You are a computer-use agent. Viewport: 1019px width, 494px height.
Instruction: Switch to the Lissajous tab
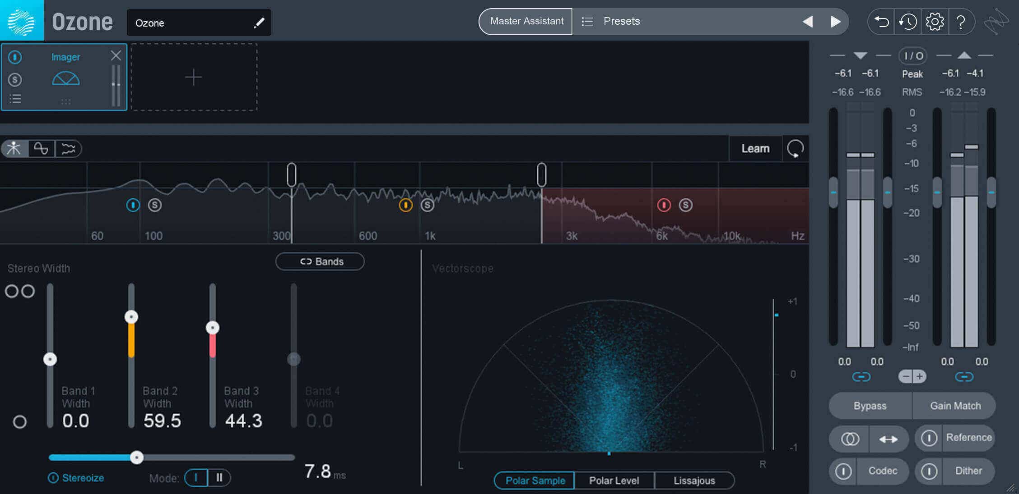tap(694, 480)
